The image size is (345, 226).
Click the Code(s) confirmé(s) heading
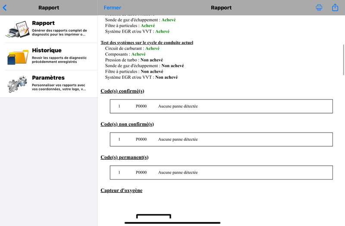(122, 91)
